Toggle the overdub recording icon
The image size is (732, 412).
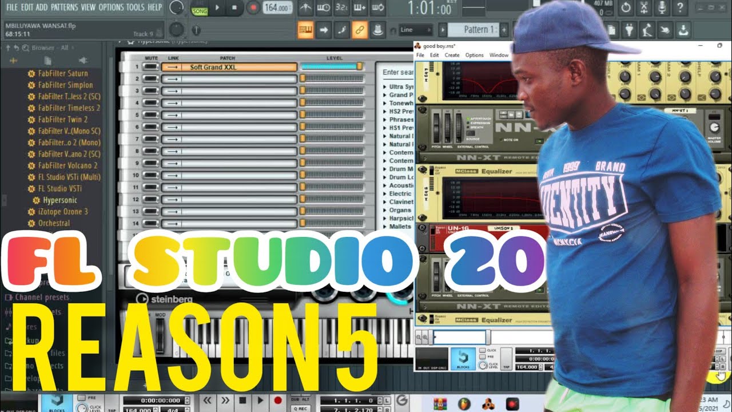(x=360, y=7)
